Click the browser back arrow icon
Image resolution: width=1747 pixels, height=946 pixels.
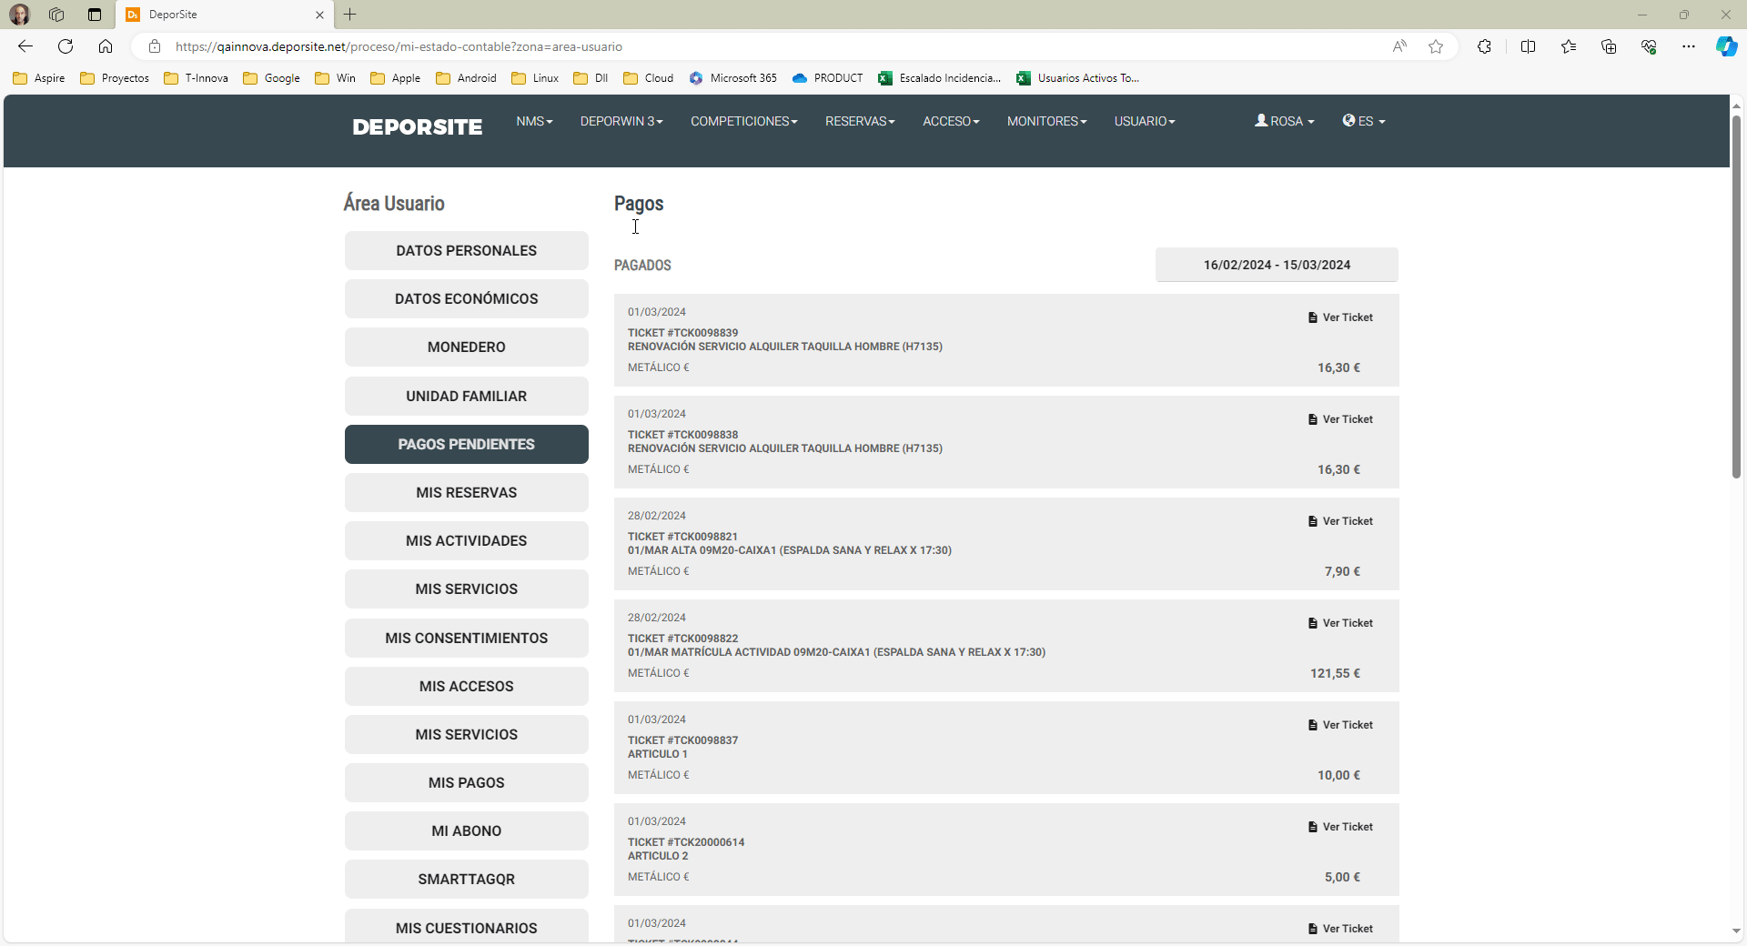(25, 46)
